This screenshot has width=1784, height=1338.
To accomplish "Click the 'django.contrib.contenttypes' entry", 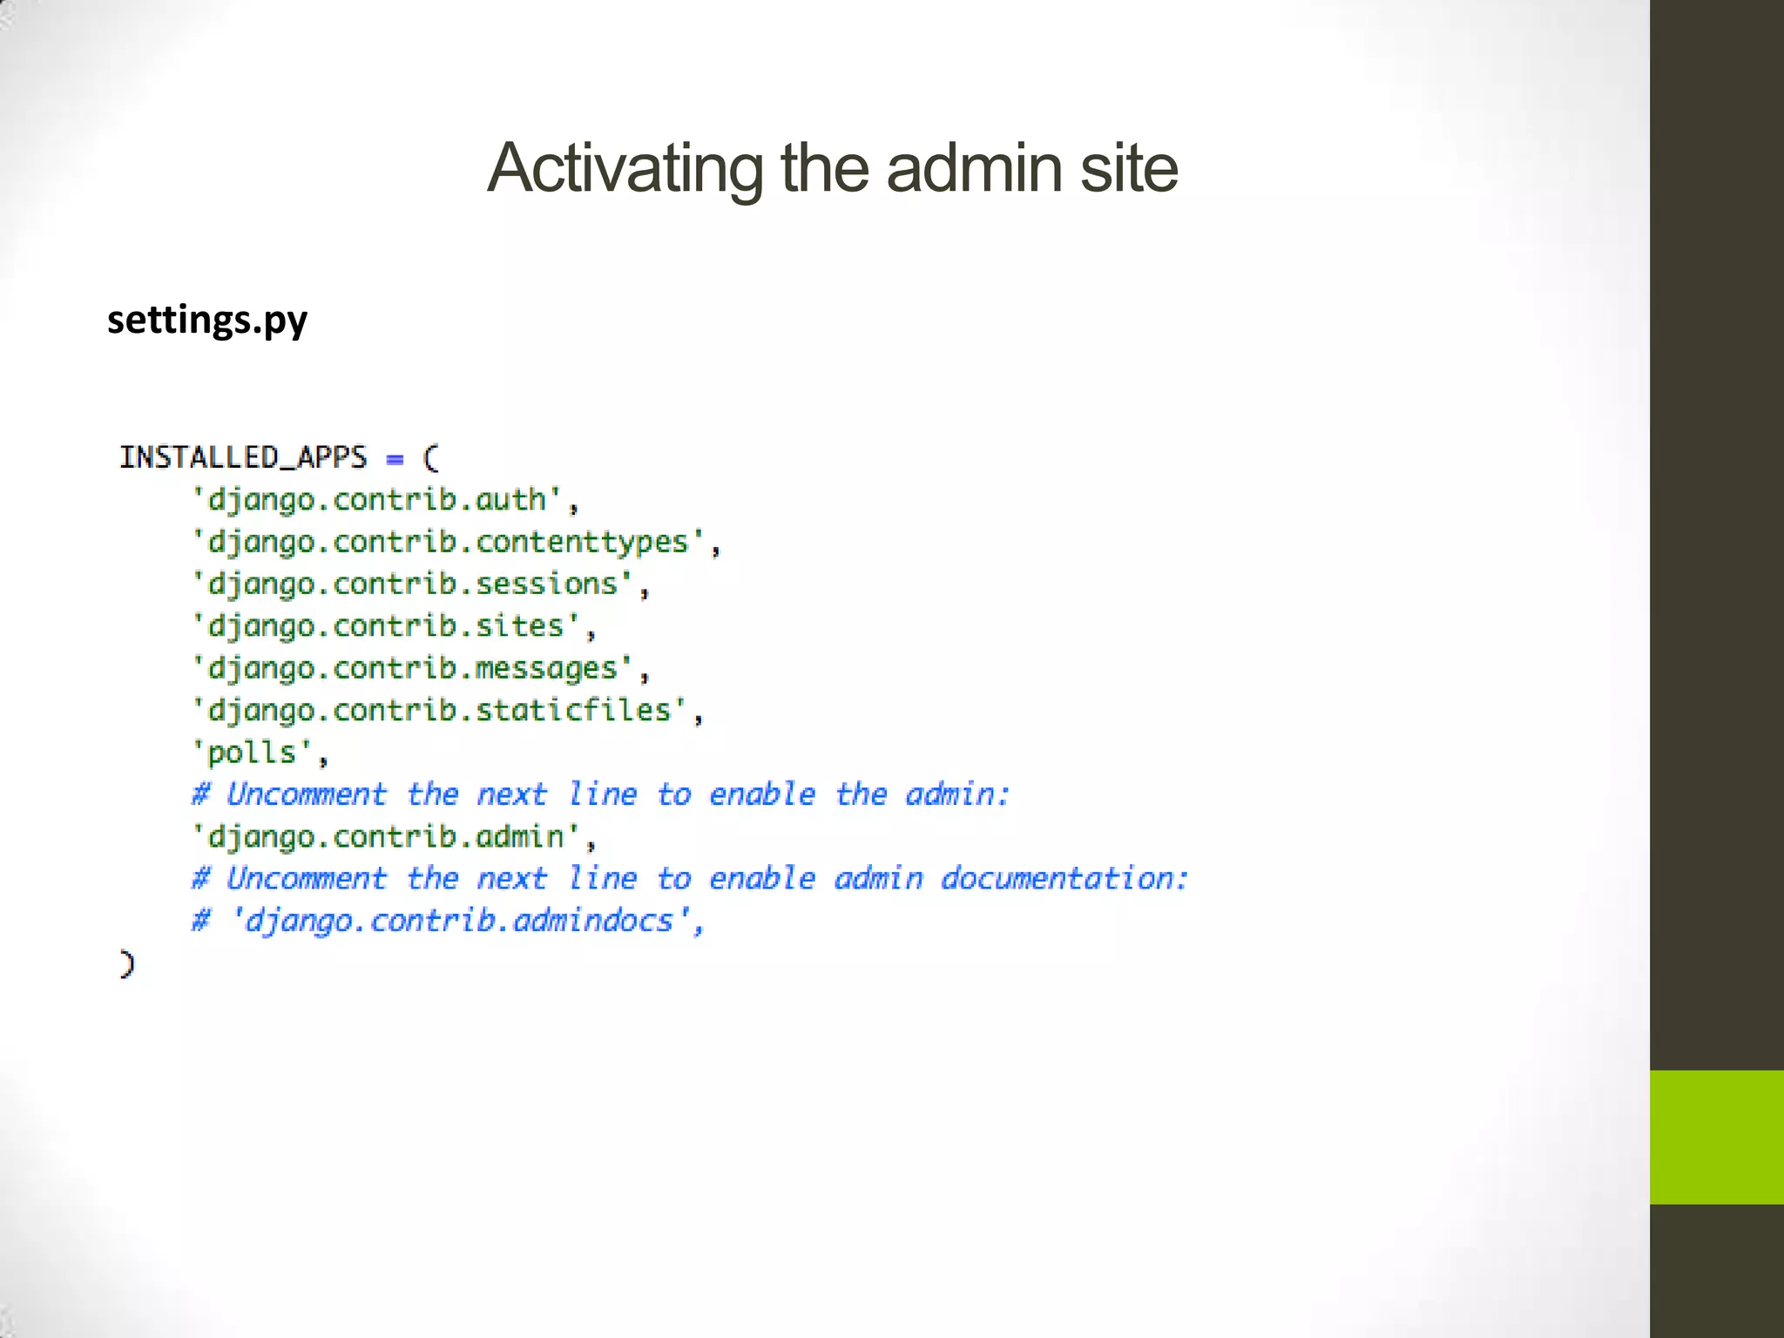I will pyautogui.click(x=456, y=543).
